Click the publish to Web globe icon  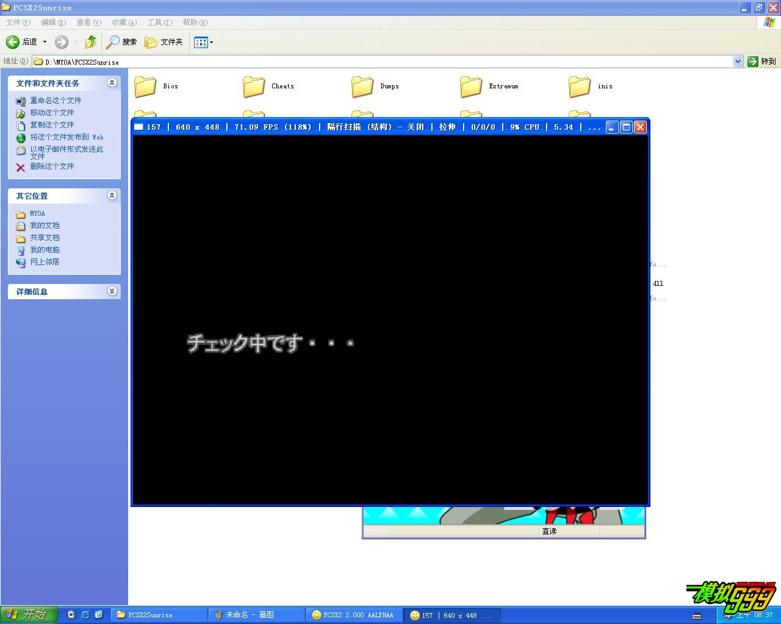click(x=21, y=138)
